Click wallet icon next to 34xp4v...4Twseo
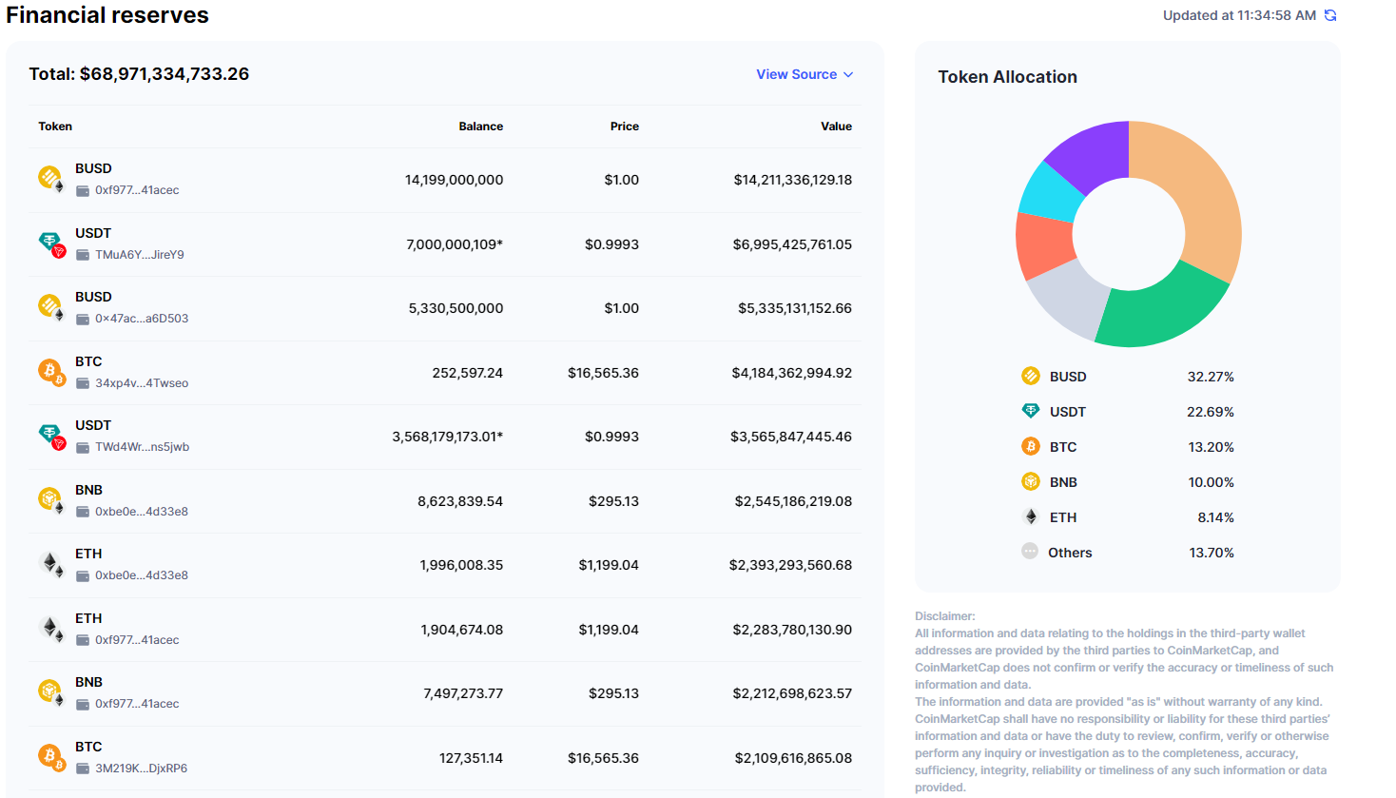Screen dimensions: 1396x798 coord(83,383)
